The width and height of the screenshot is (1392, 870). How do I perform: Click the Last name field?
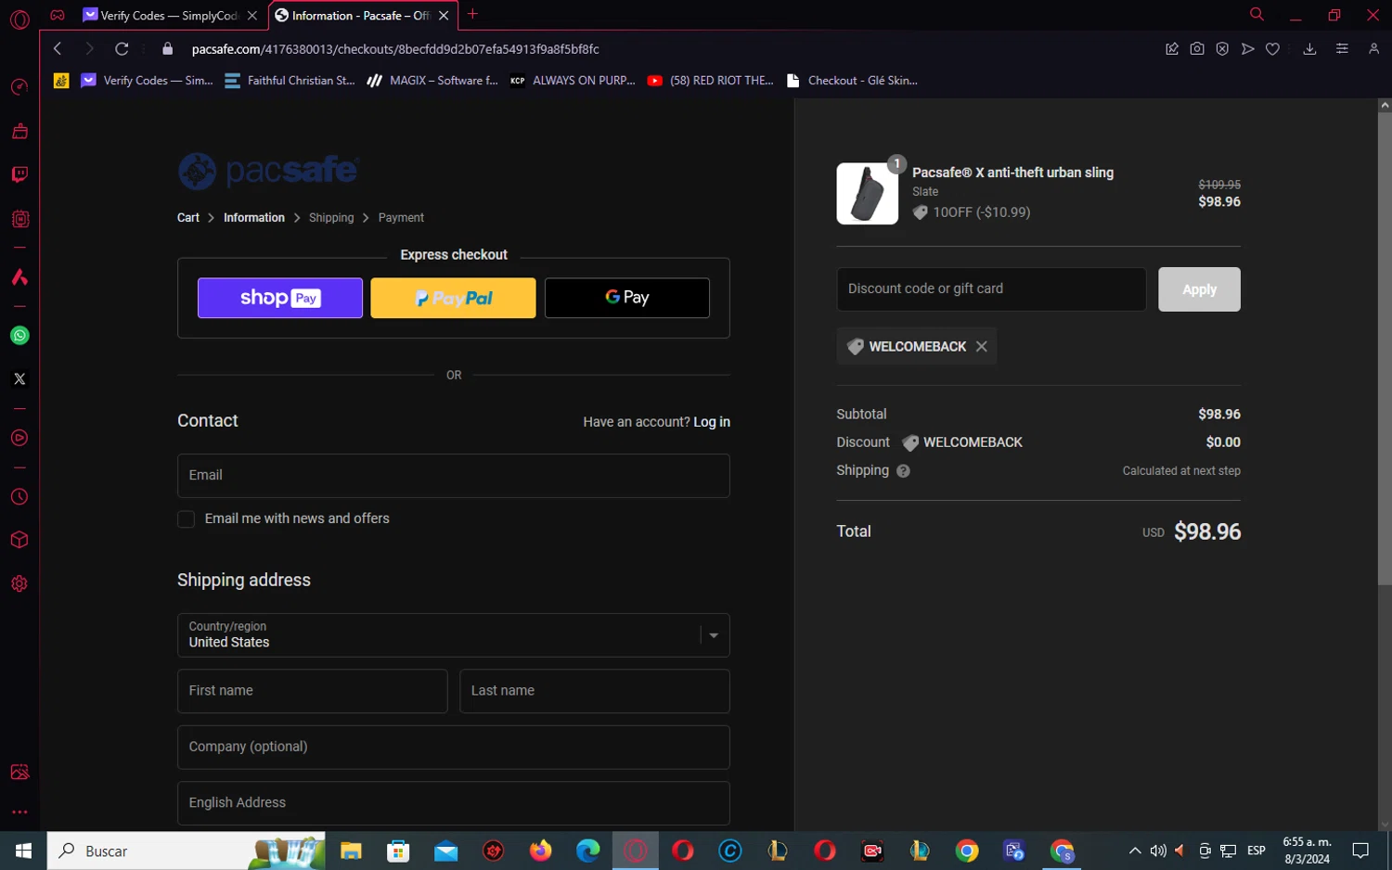point(595,691)
